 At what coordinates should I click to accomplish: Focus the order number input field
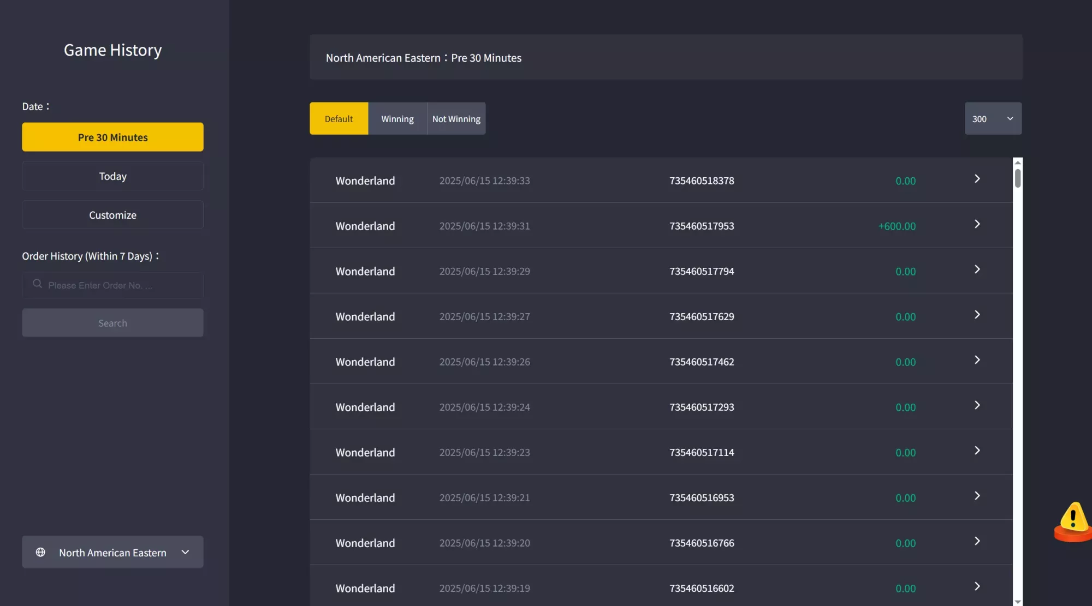point(112,285)
